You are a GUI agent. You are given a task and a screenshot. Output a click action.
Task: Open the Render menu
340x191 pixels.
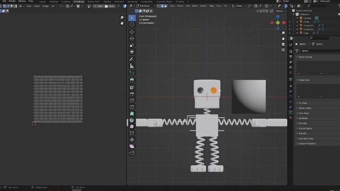click(x=12, y=1)
